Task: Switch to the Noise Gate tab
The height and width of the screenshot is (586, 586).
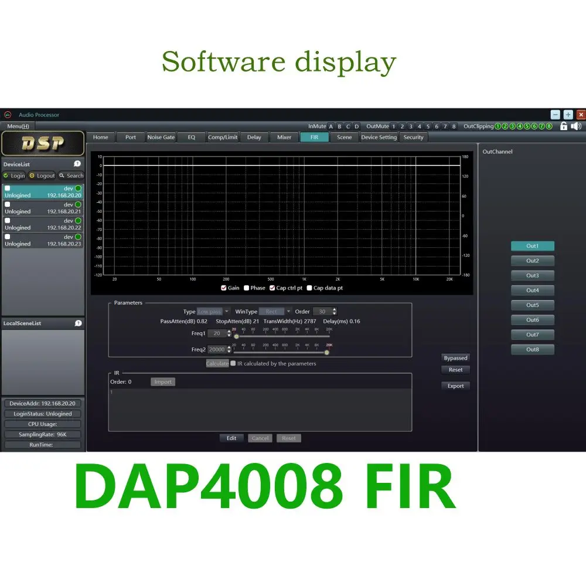Action: [x=161, y=137]
